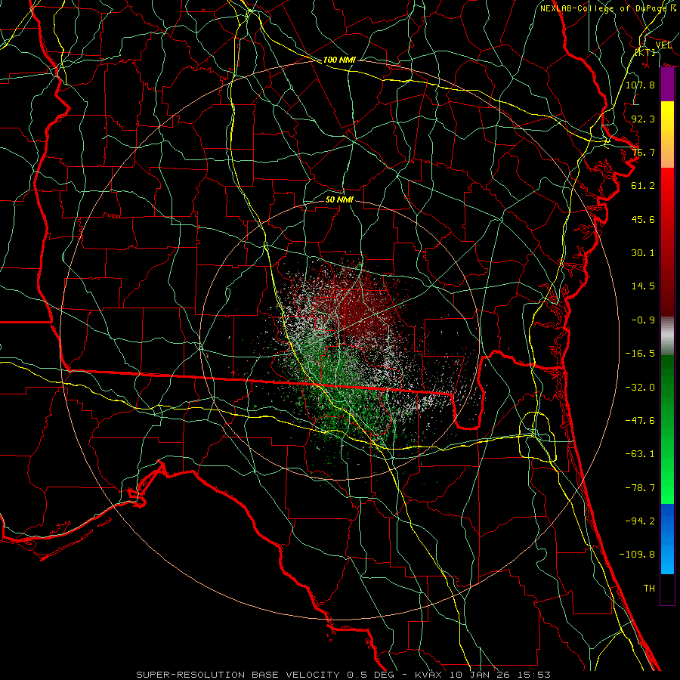The height and width of the screenshot is (680, 680).
Task: Select the -78.7 velocity scale value
Action: point(640,488)
